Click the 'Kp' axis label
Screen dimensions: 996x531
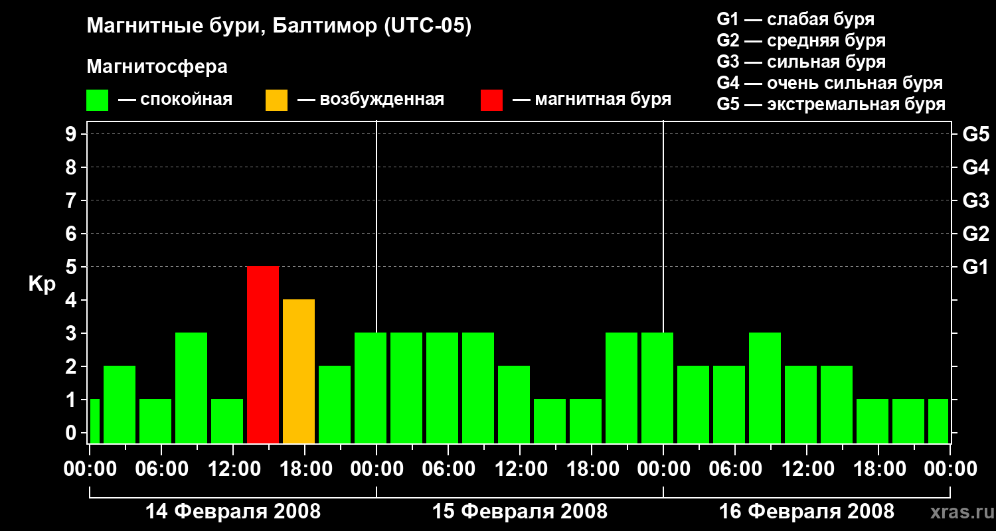42,283
